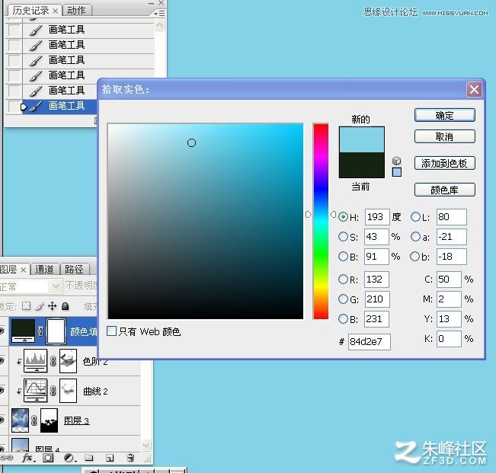The image size is (496, 473).
Task: Click the Layers panel scroll down arrow
Action: (x=146, y=445)
